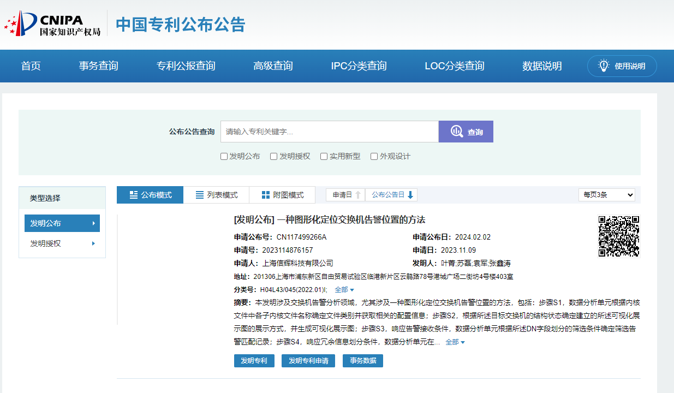Image resolution: width=674 pixels, height=393 pixels.
Task: Click the 事务数据 button
Action: (x=363, y=361)
